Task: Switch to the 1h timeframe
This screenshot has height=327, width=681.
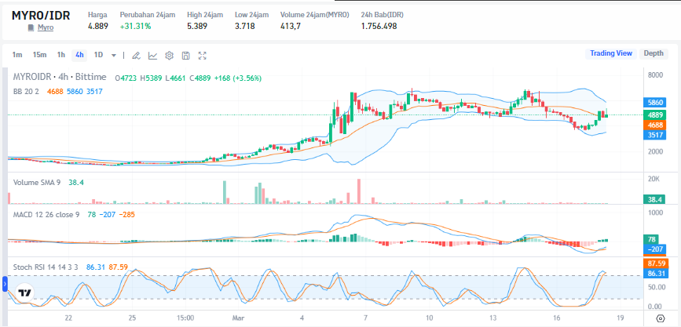Action: pos(61,55)
